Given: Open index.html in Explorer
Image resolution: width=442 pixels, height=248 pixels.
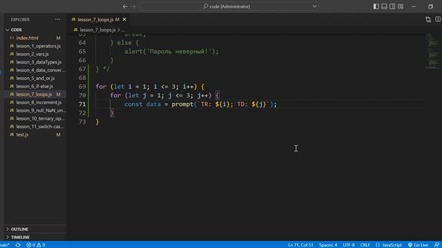Looking at the screenshot, I should tap(27, 38).
